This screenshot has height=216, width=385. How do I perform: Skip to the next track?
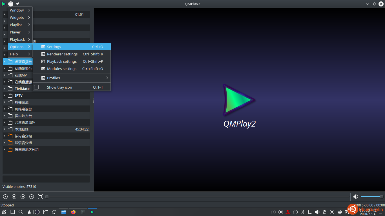point(32,197)
